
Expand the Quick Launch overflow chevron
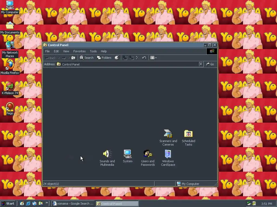point(47,203)
